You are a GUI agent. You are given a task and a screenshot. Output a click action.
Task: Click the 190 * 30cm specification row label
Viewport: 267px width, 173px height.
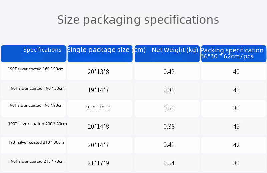37,88
